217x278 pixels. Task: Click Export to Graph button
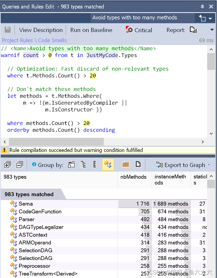point(180,165)
